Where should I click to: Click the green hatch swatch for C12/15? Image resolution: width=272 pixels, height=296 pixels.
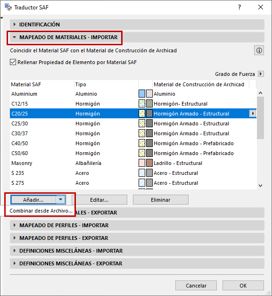tap(142, 103)
